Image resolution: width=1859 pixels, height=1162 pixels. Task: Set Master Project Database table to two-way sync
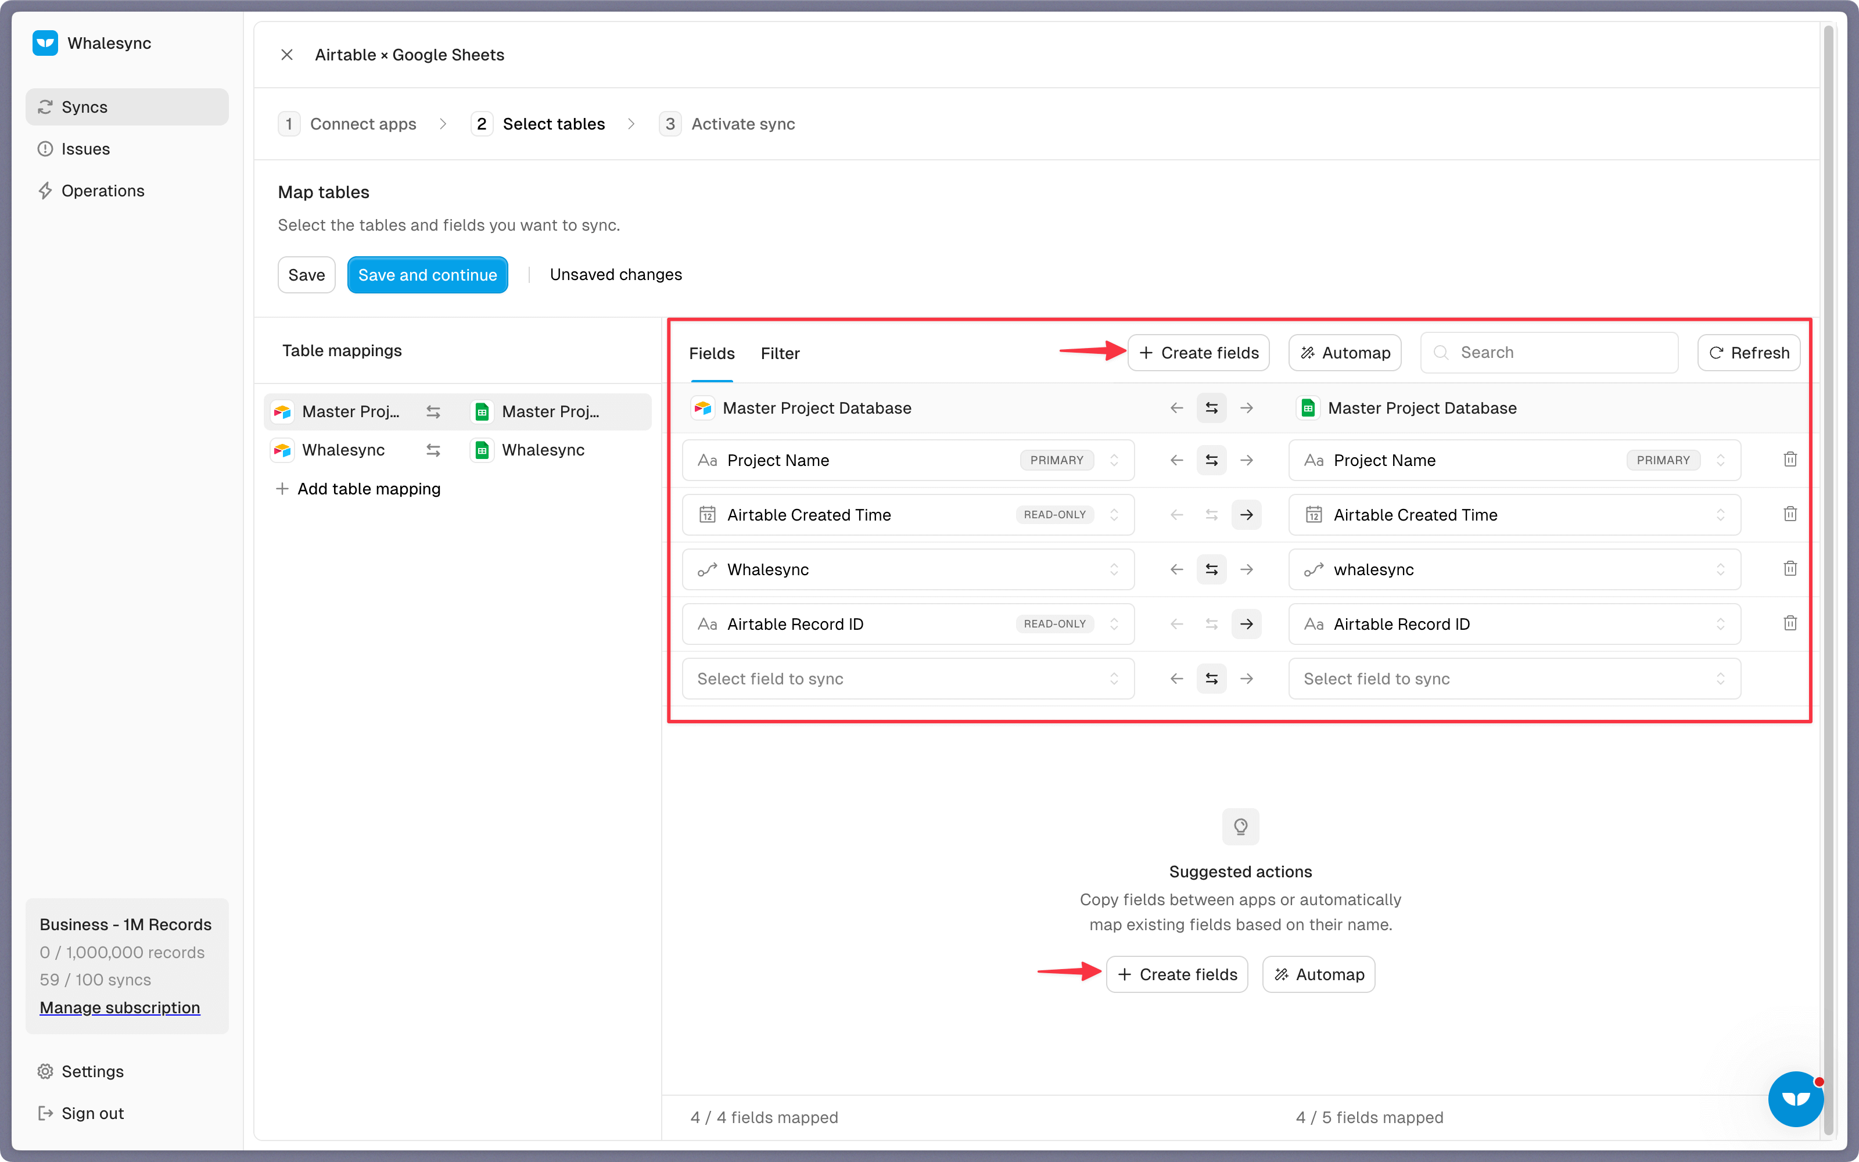(x=1211, y=408)
